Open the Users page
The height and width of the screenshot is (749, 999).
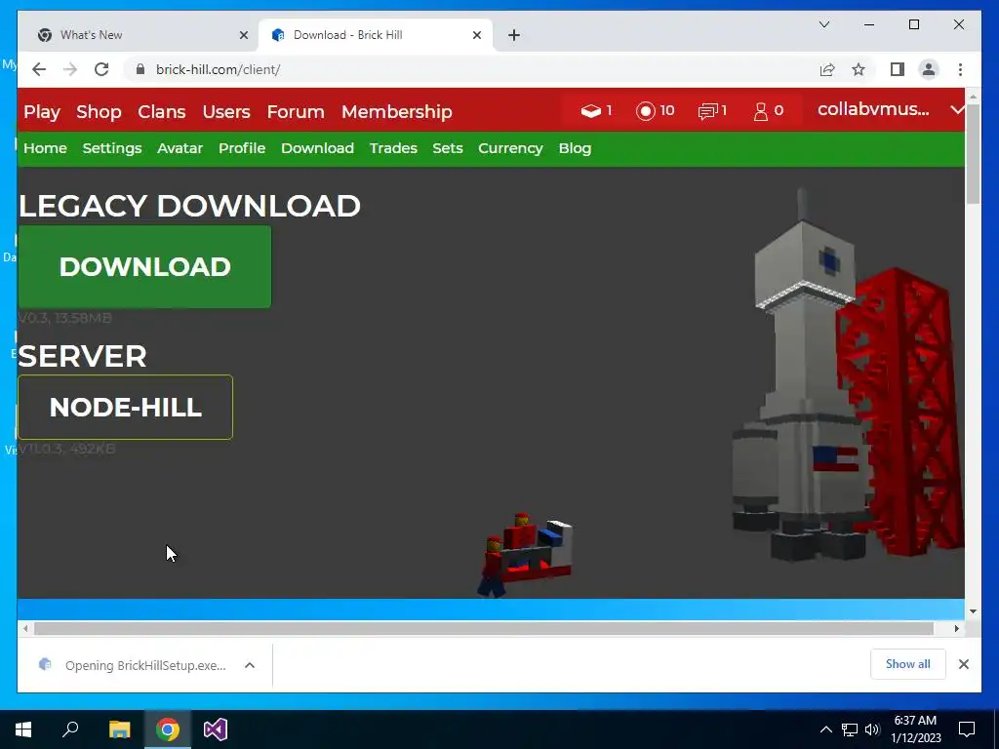(226, 111)
